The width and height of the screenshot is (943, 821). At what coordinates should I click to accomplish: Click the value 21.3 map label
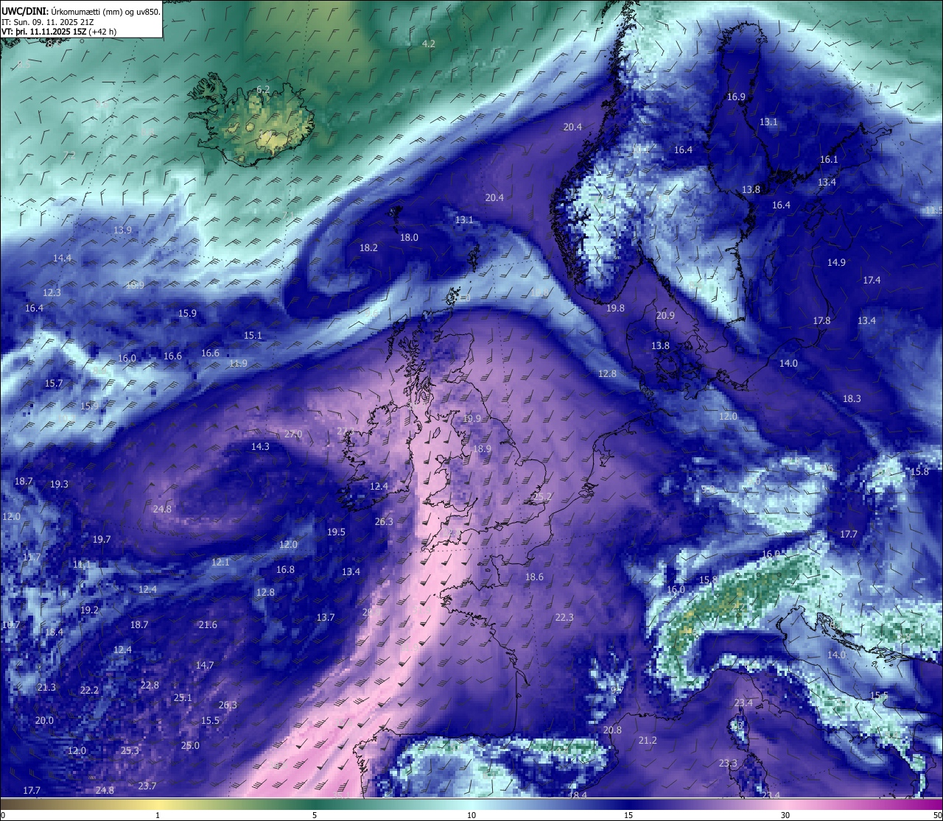click(46, 687)
